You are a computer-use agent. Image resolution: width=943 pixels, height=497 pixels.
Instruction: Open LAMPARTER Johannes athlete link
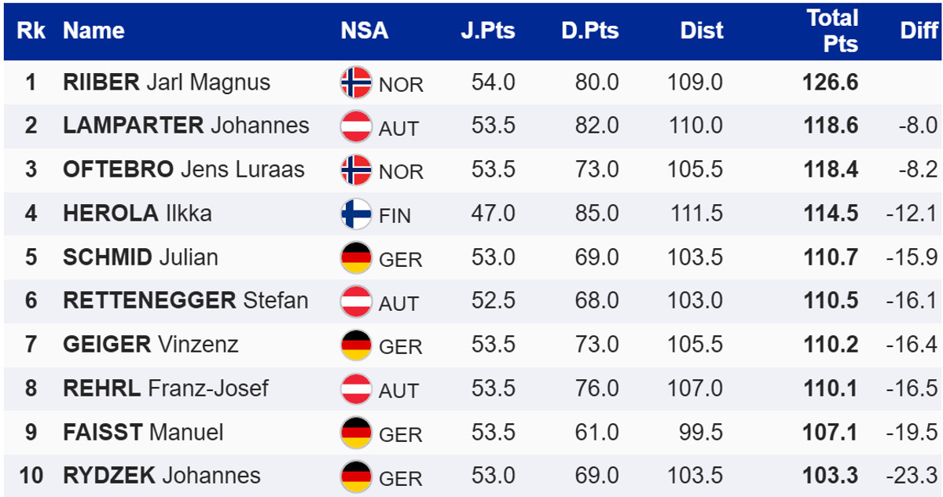186,126
